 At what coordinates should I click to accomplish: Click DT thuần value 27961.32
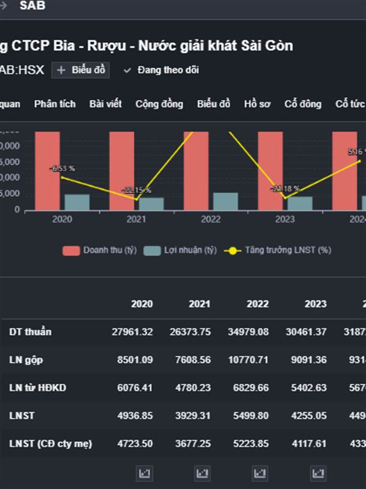point(132,332)
